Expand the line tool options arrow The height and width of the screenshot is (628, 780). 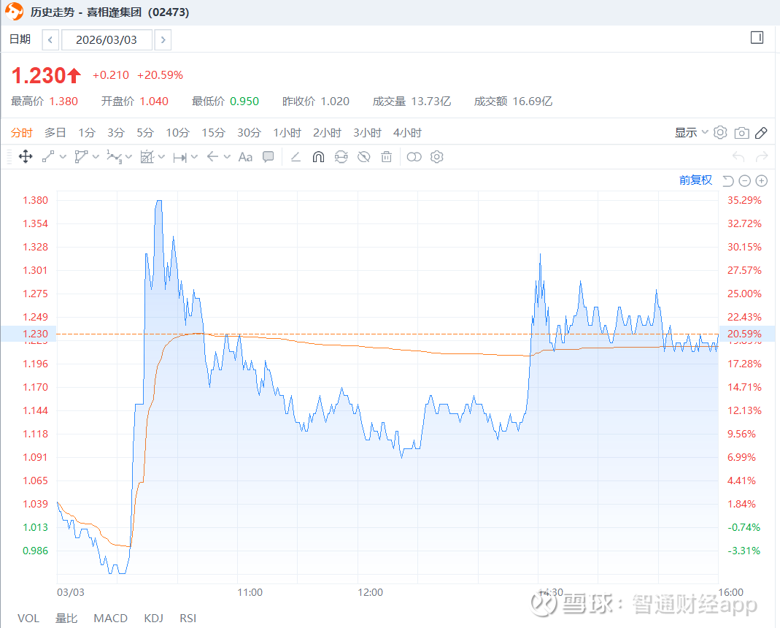63,157
